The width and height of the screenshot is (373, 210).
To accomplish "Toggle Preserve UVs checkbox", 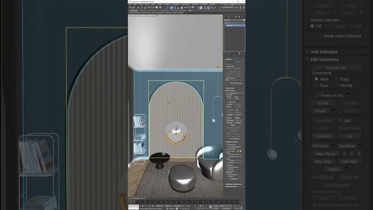I will coord(228,102).
